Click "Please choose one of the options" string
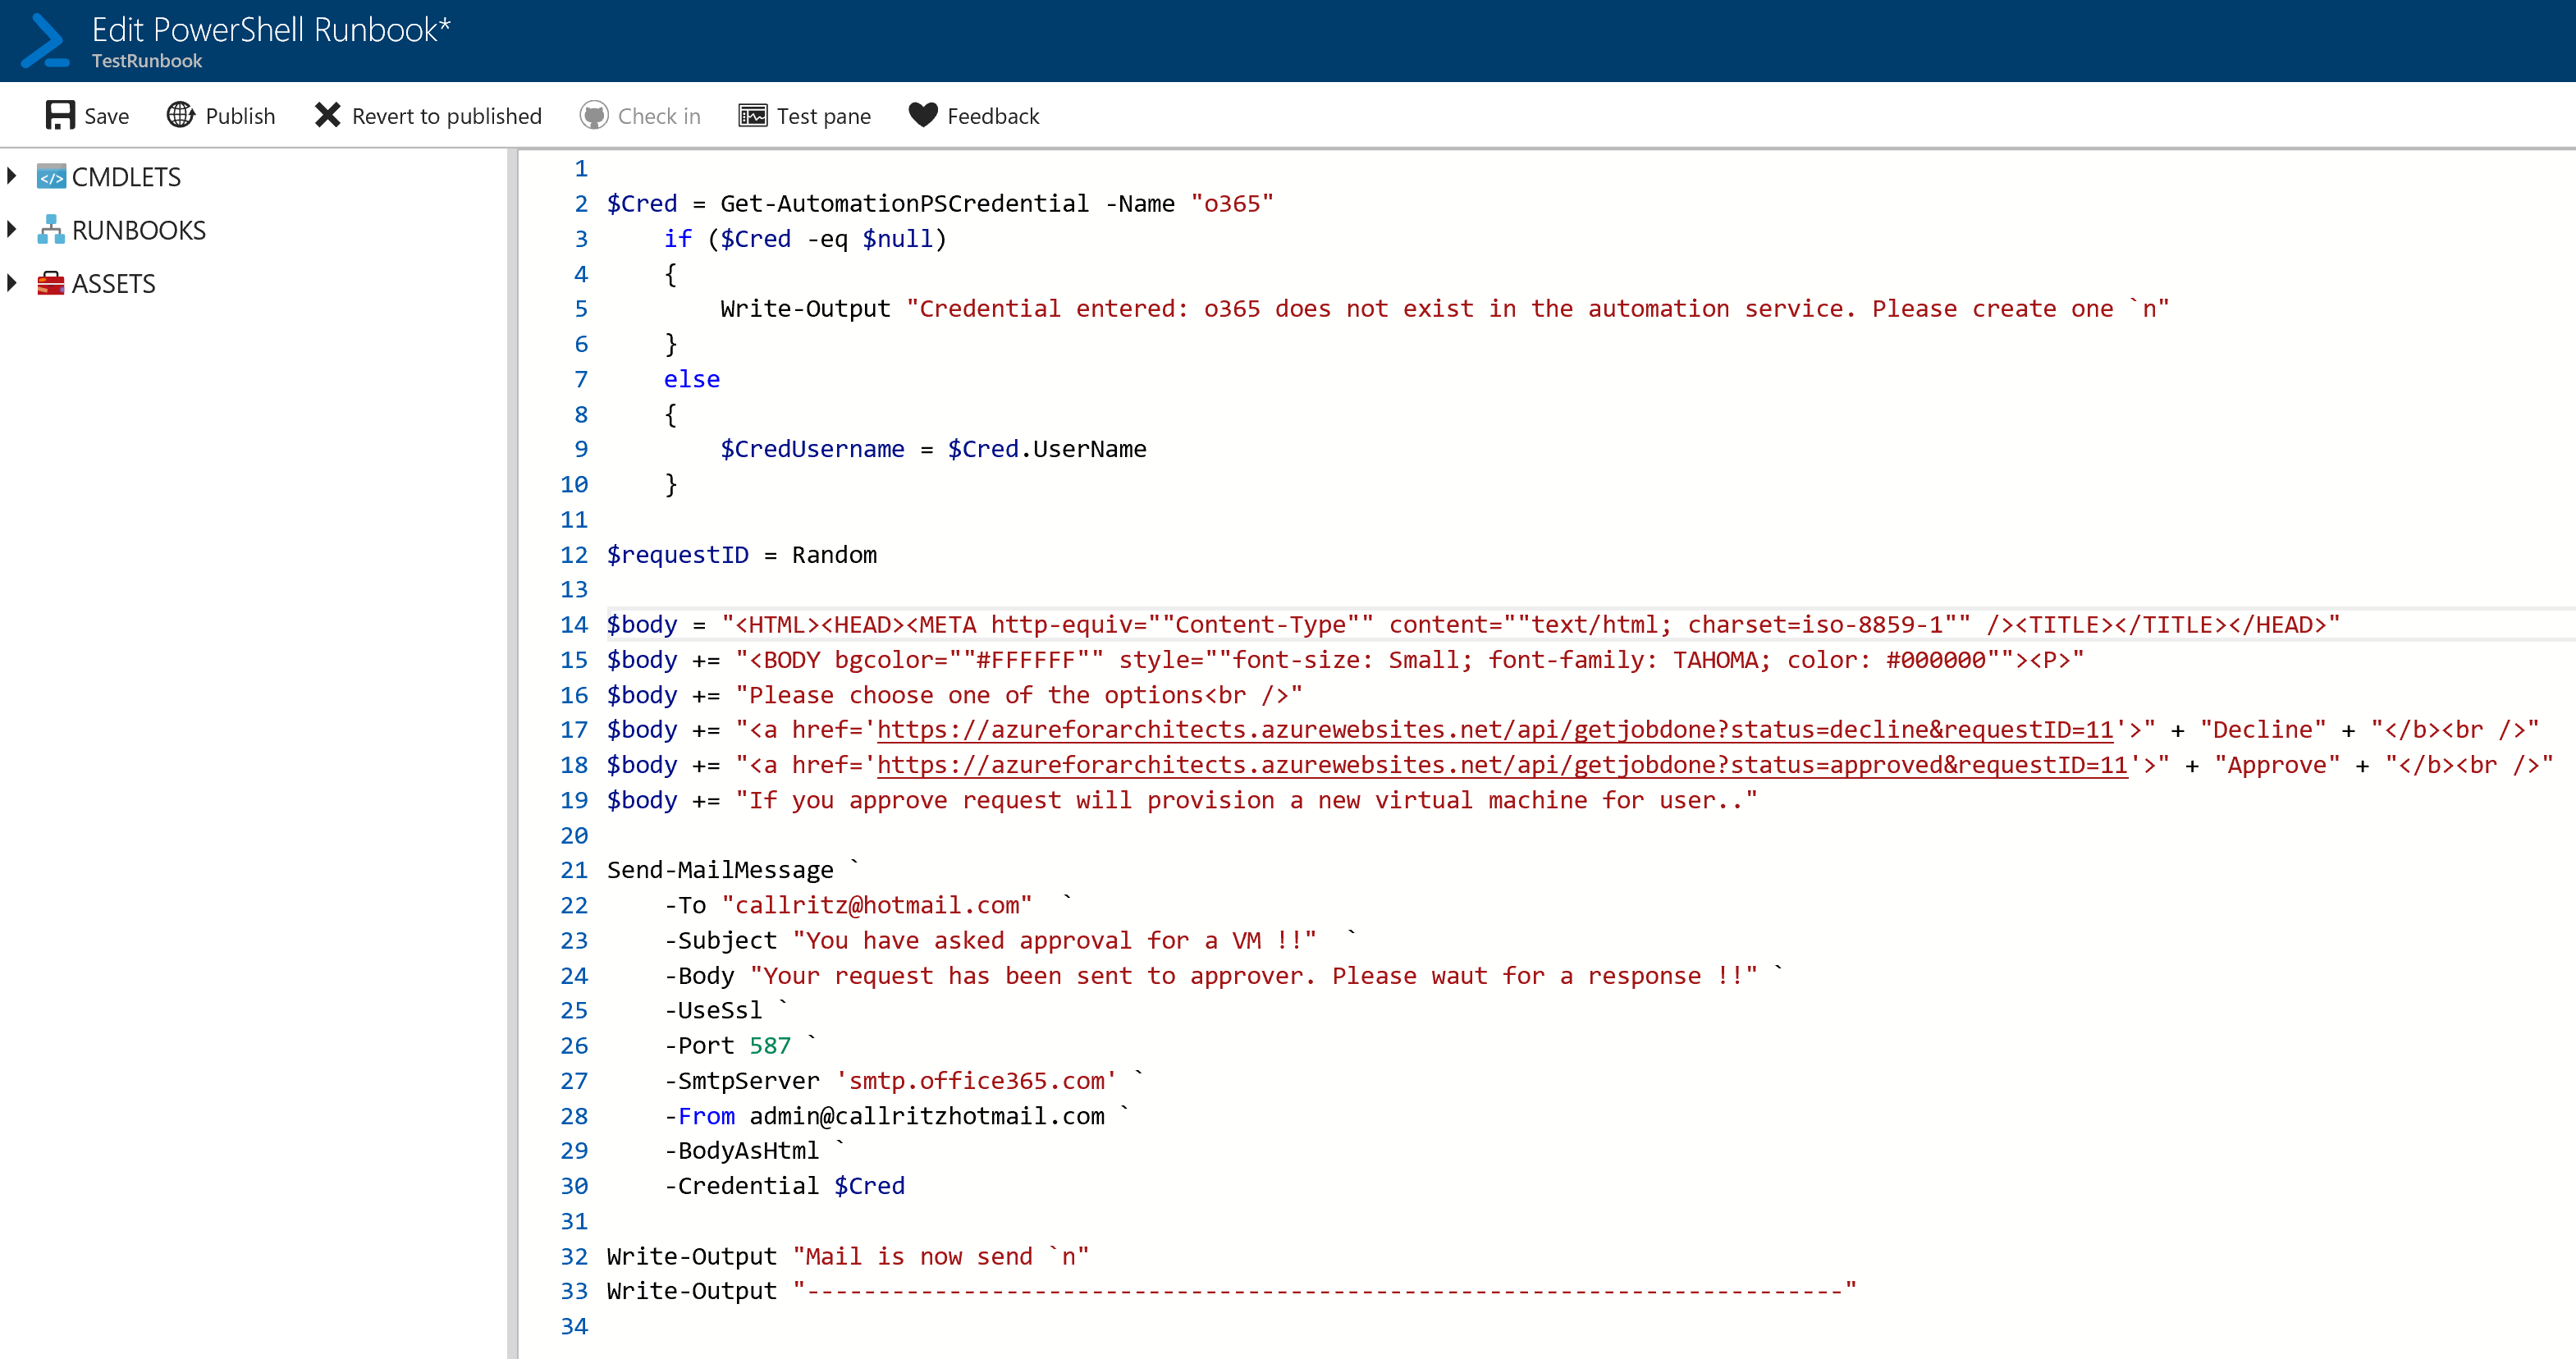 point(1019,695)
